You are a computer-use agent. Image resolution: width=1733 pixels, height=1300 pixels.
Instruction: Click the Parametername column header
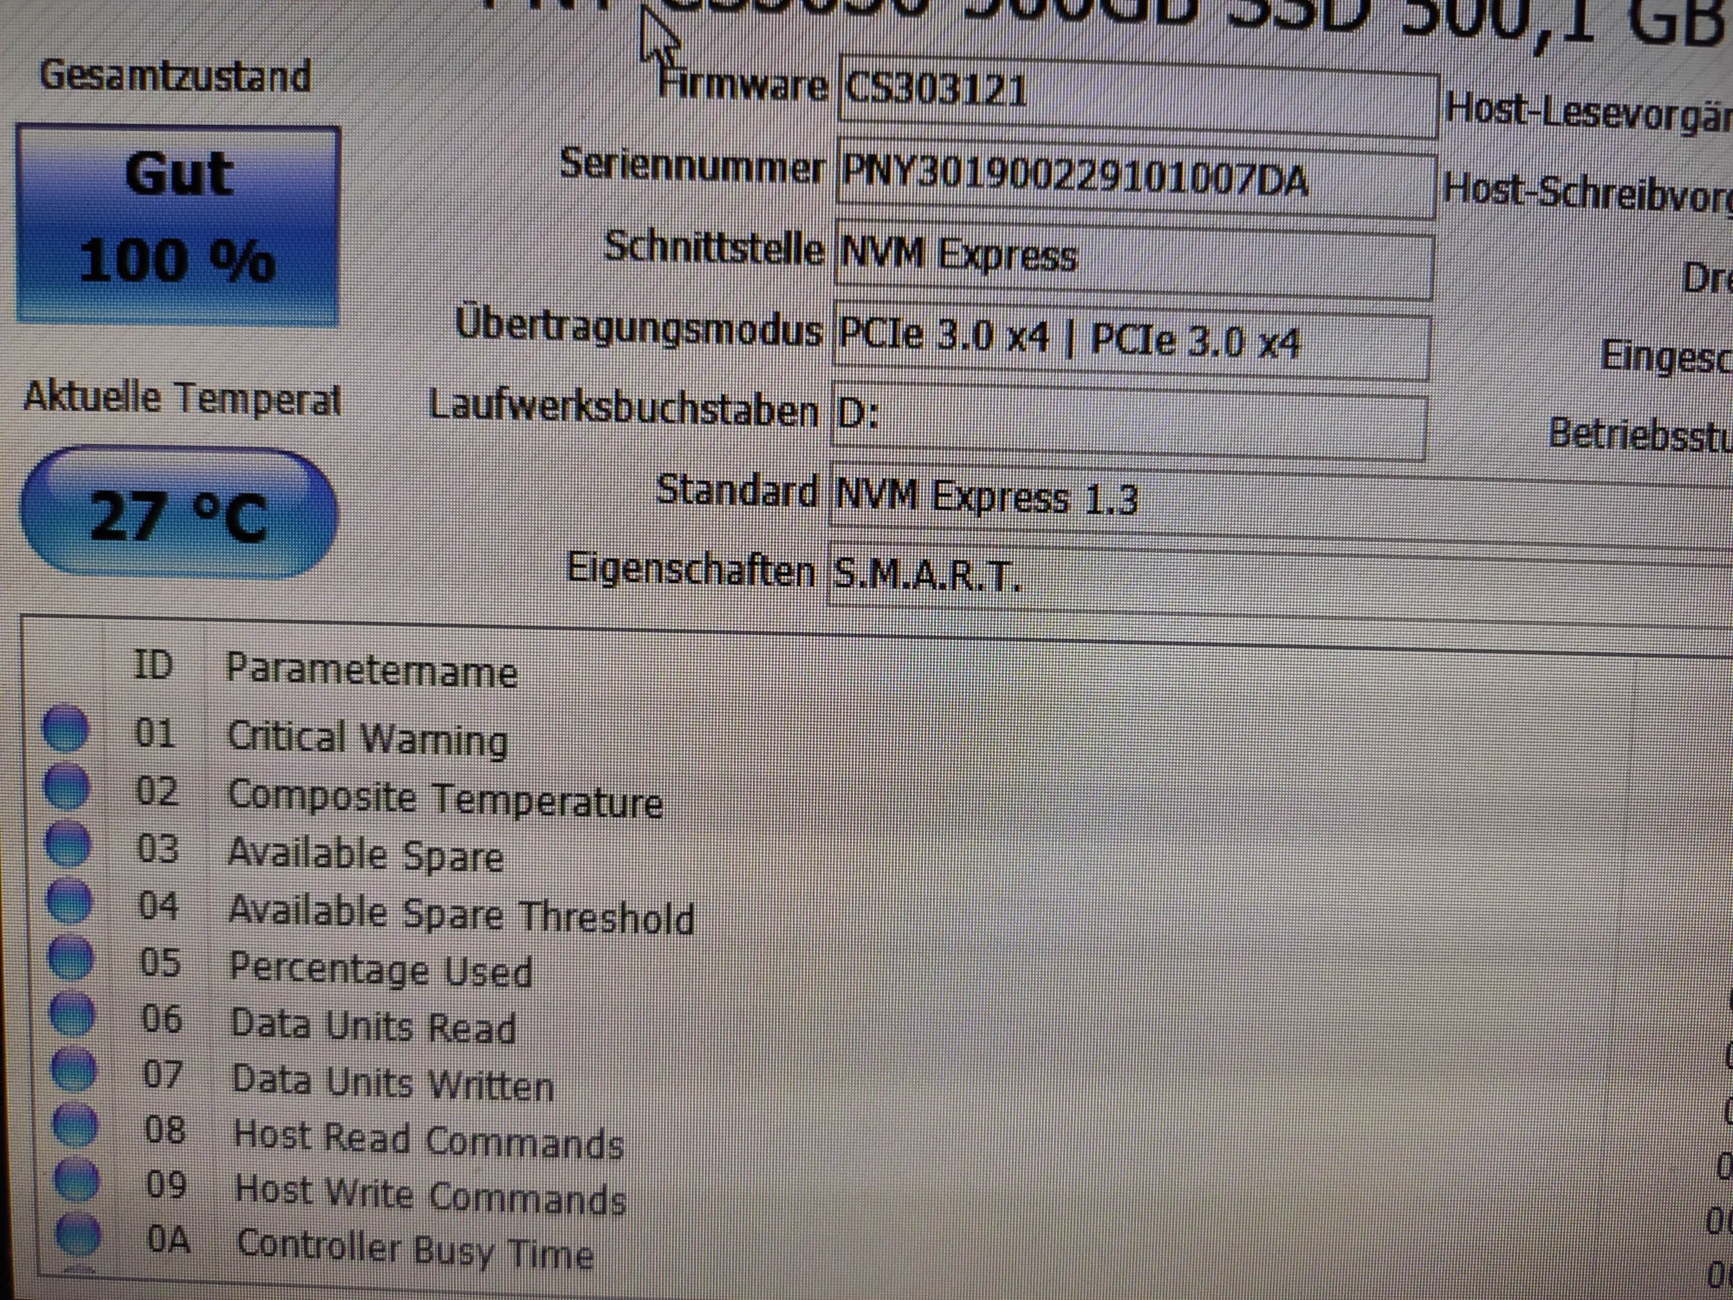tap(371, 671)
